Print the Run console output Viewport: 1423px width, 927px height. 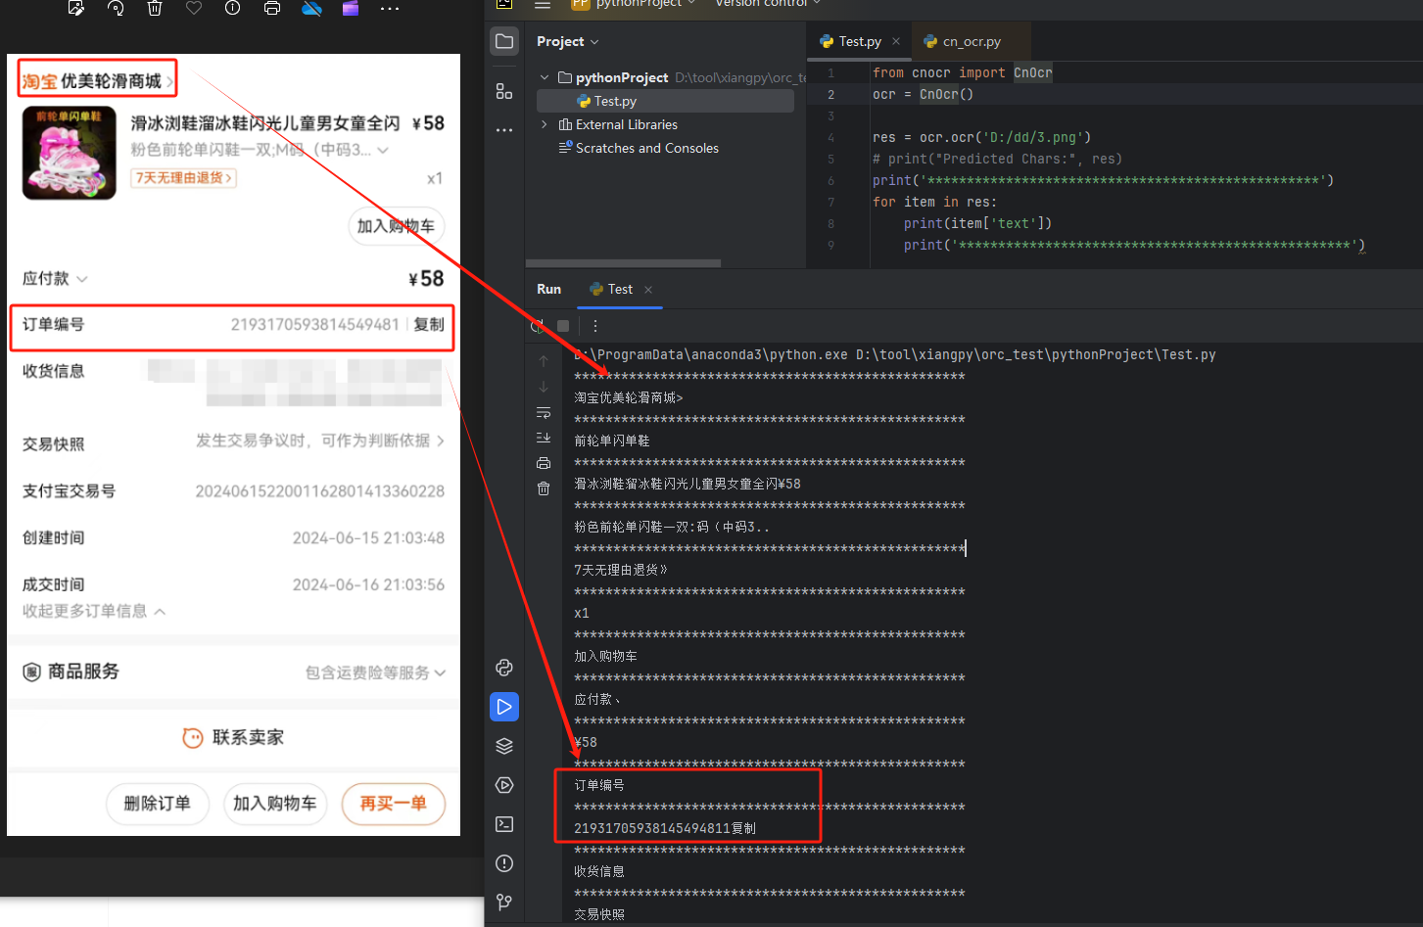(544, 463)
